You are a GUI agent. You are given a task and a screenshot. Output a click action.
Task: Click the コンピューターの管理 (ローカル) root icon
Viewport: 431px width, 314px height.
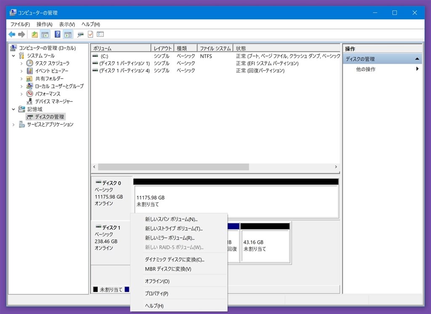pos(13,48)
